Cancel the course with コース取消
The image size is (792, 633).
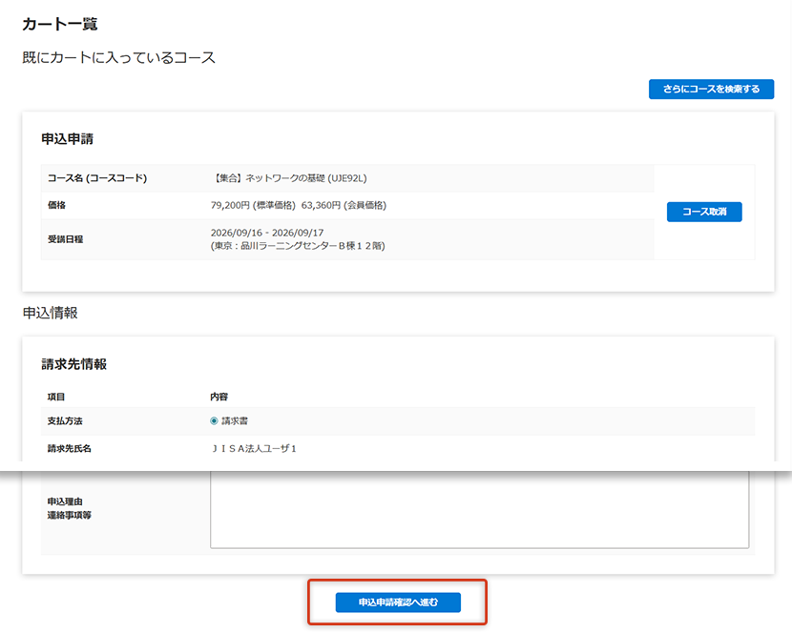point(704,212)
